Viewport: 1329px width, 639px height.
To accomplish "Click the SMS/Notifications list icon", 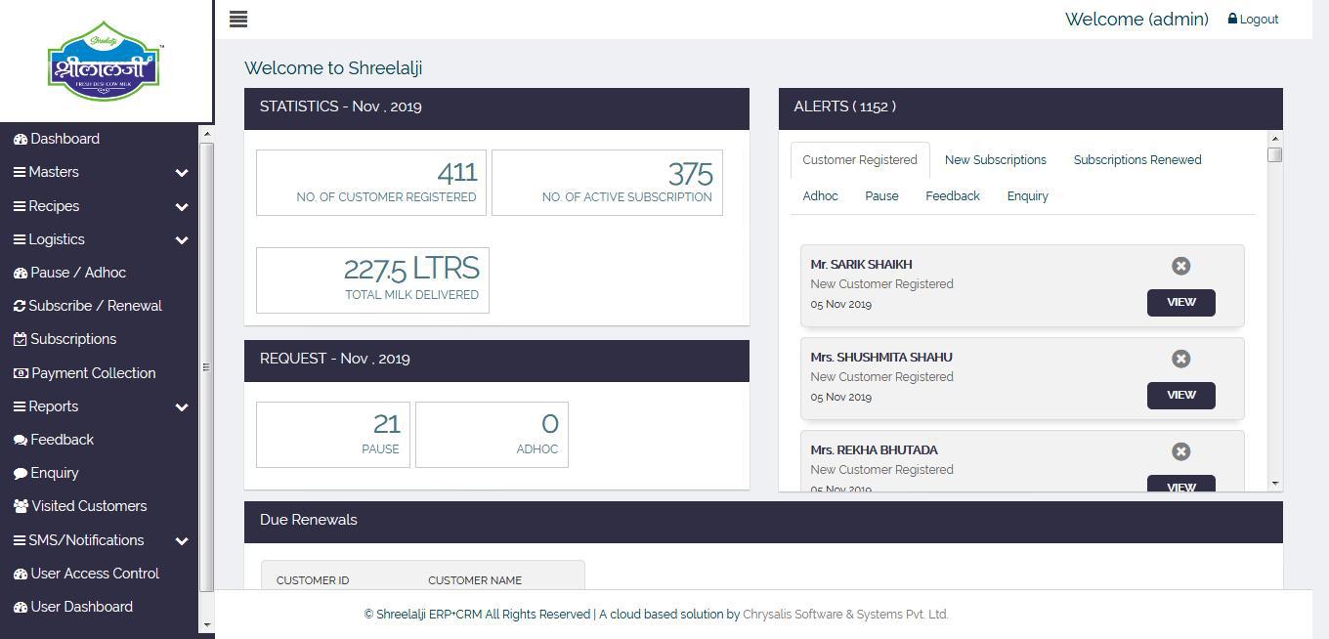I will (20, 540).
